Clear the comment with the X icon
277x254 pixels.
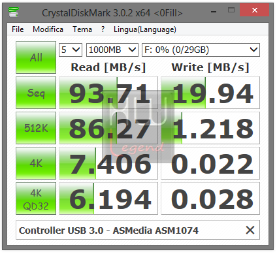click(x=250, y=230)
